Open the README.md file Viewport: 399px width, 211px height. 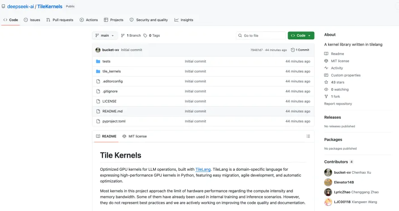tap(113, 111)
